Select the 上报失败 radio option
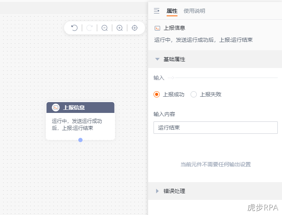The width and height of the screenshot is (282, 215). click(194, 94)
